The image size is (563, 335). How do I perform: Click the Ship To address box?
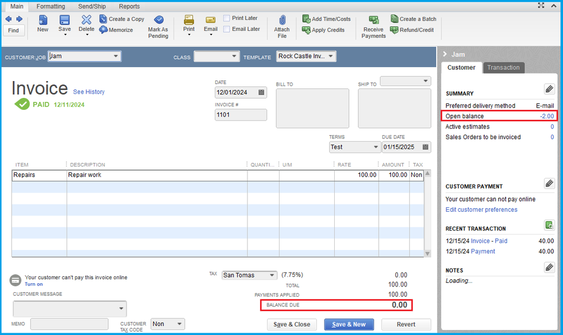coord(394,108)
